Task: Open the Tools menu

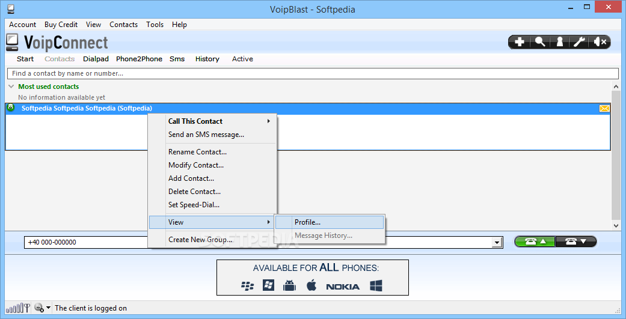Action: [155, 24]
